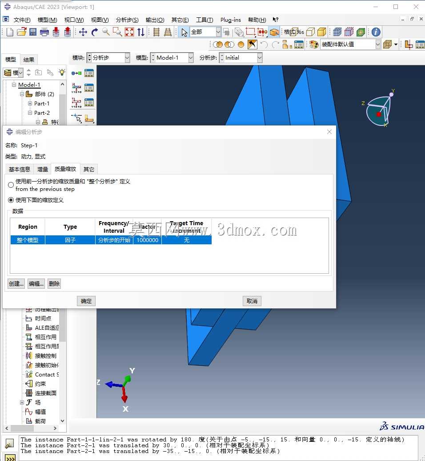Click the Cycle views arrows icon

[x=141, y=32]
